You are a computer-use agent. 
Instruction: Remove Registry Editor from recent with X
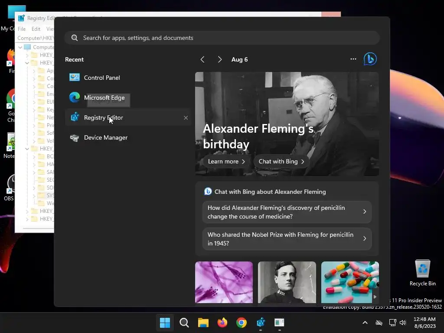pos(186,118)
